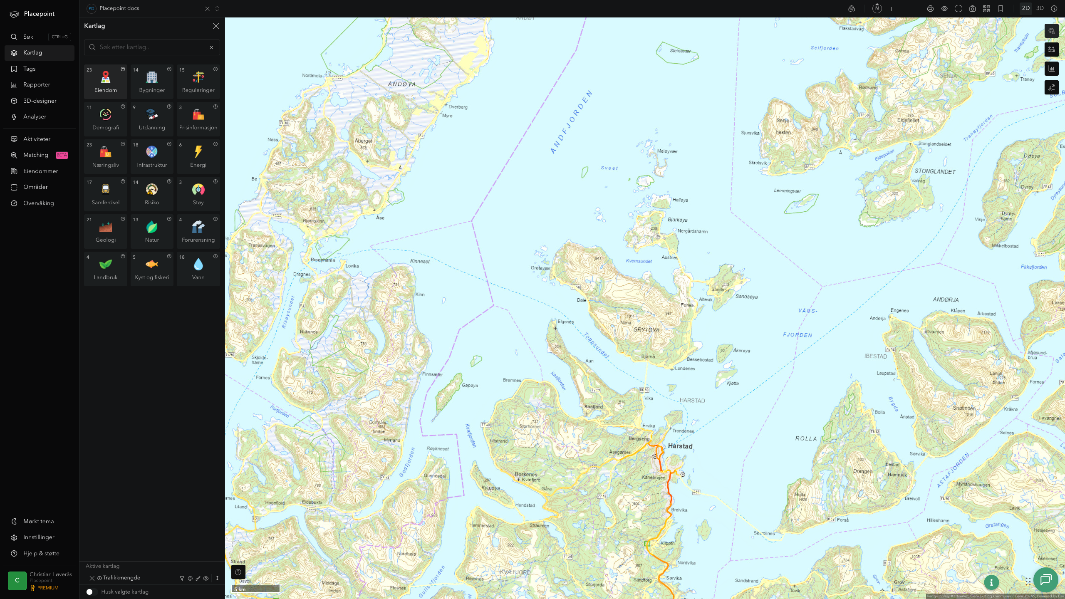Viewport: 1065px width, 599px height.
Task: Show help for the Eiendom category tile
Action: pos(123,69)
